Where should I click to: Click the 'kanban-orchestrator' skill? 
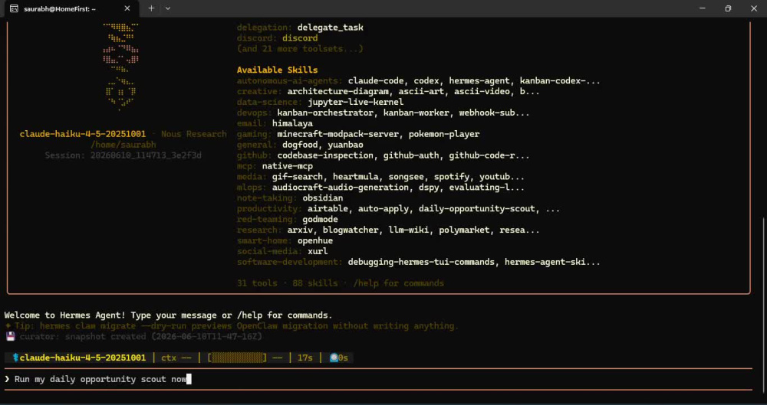(x=325, y=113)
